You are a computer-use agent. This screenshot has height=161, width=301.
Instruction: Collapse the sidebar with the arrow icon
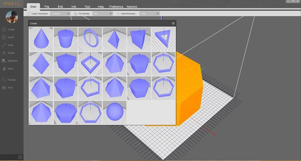click(20, 157)
